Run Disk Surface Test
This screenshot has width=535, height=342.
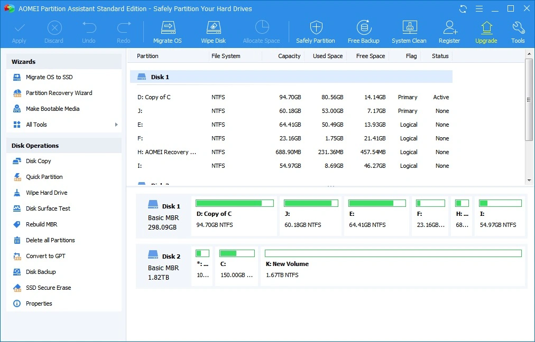64,208
